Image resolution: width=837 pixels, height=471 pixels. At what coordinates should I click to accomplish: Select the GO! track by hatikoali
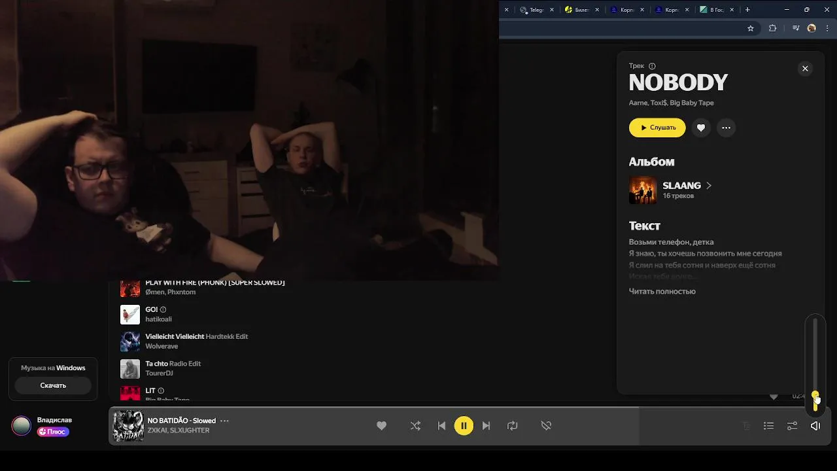[x=151, y=309]
